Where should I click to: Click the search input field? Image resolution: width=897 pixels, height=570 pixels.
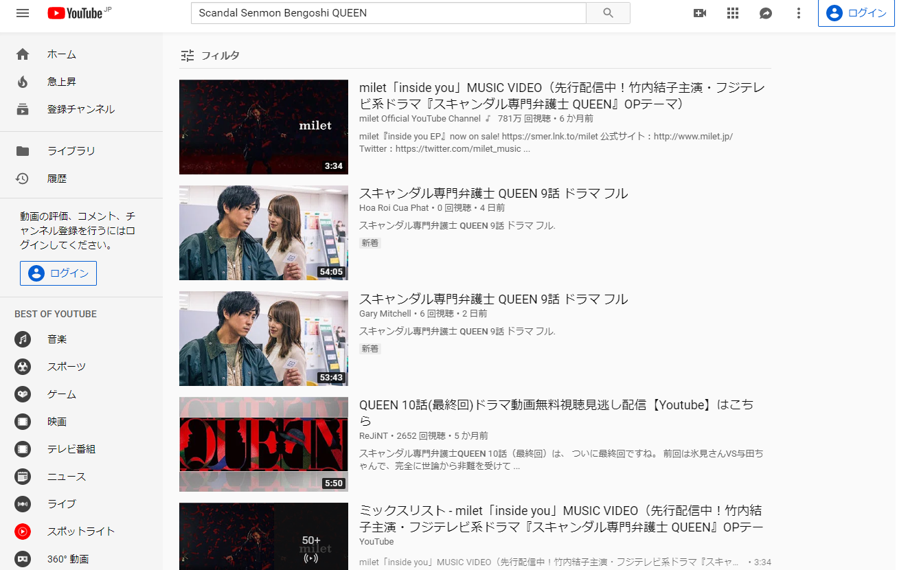(388, 13)
